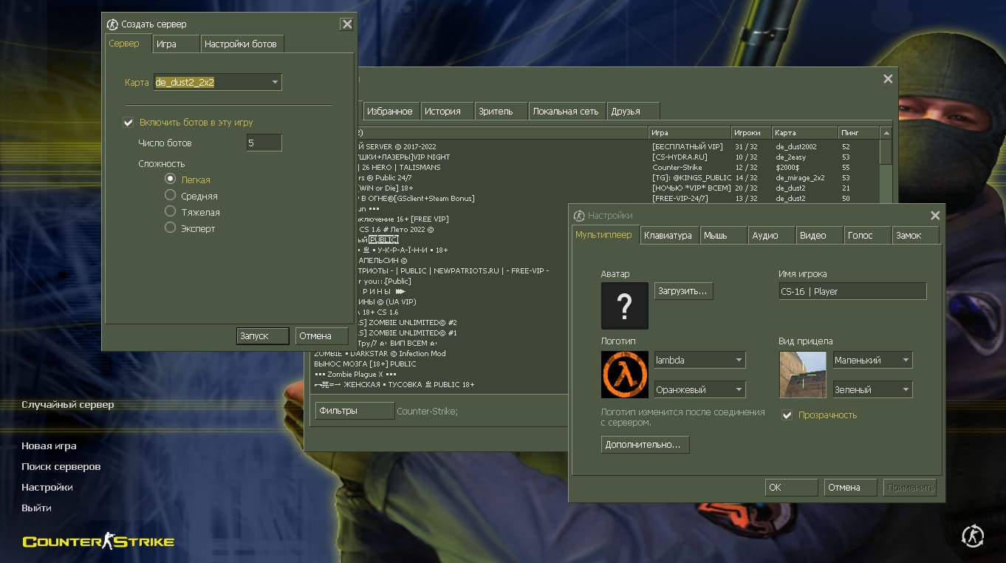Close the Настройки window
Screen dimensions: 1006x563
click(935, 216)
